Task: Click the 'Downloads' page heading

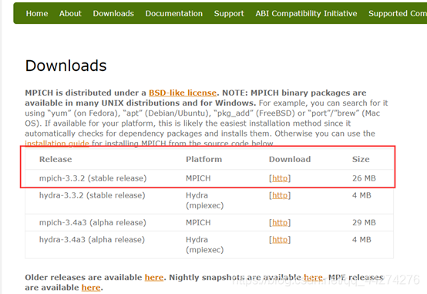Action: click(66, 66)
